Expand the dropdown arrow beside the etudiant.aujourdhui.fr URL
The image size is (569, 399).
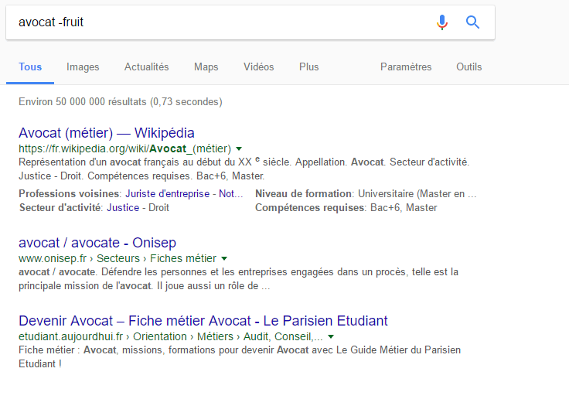331,337
